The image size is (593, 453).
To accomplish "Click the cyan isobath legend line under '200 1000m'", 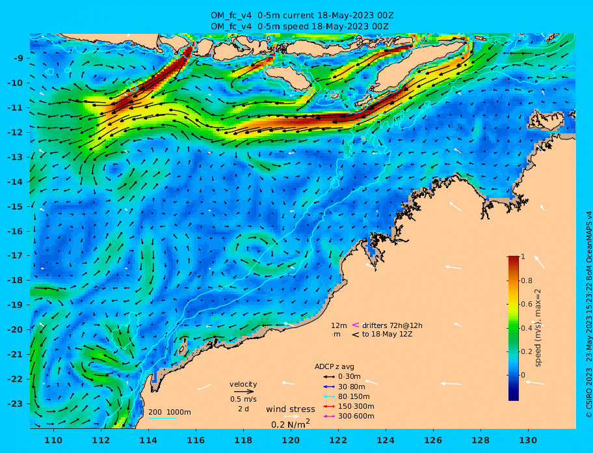I will pos(163,419).
